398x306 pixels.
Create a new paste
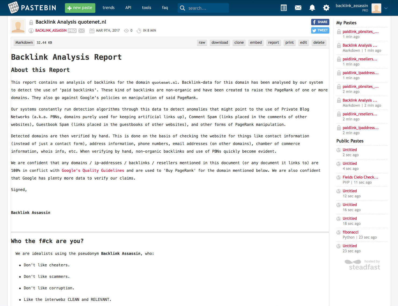pos(80,8)
